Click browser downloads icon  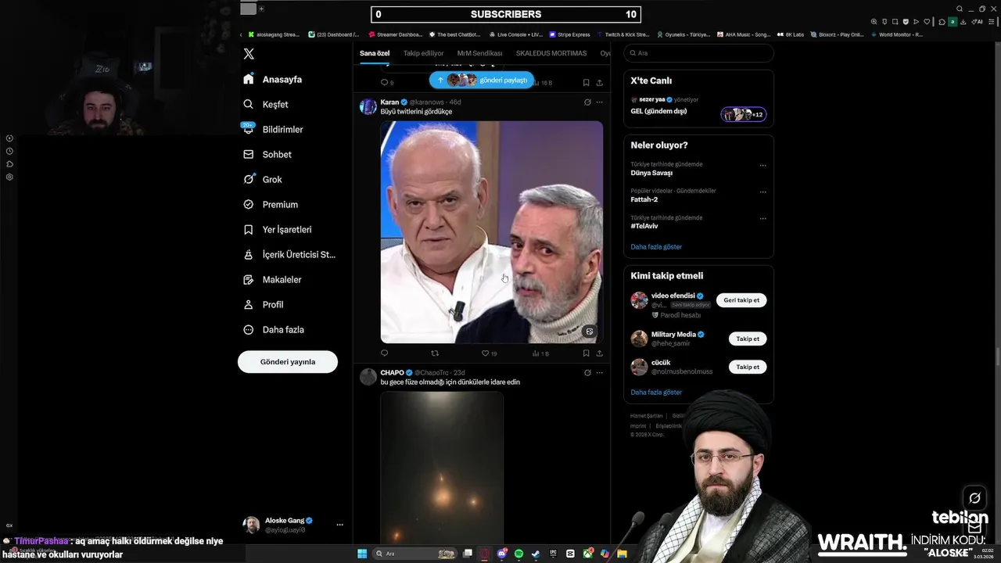[x=963, y=22]
